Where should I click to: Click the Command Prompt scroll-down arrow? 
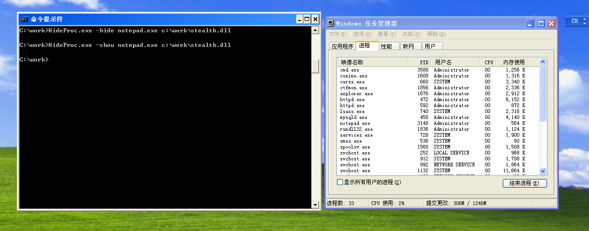tap(315, 205)
